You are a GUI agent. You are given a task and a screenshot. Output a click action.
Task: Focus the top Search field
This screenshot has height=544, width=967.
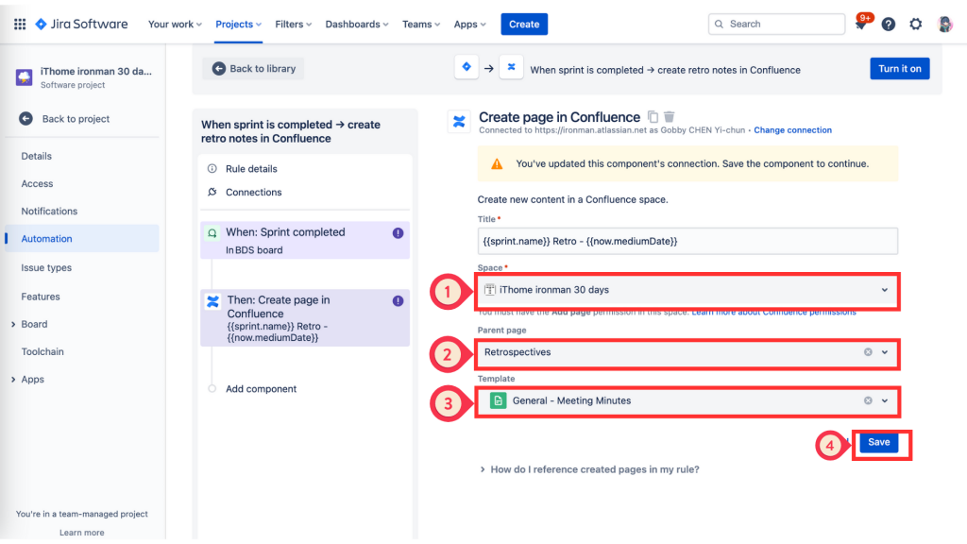776,24
